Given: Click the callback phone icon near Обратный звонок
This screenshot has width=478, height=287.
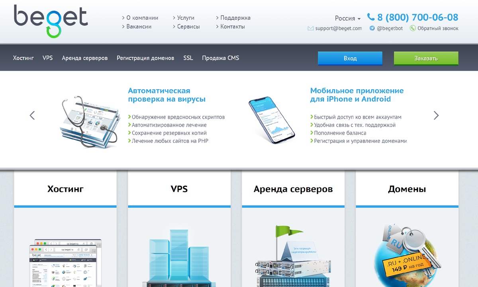Looking at the screenshot, I should point(413,28).
